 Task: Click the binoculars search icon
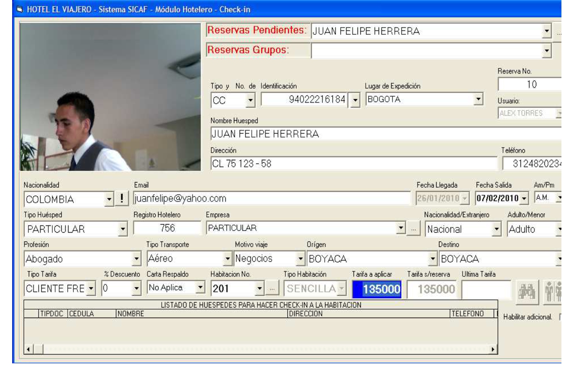pos(527,291)
